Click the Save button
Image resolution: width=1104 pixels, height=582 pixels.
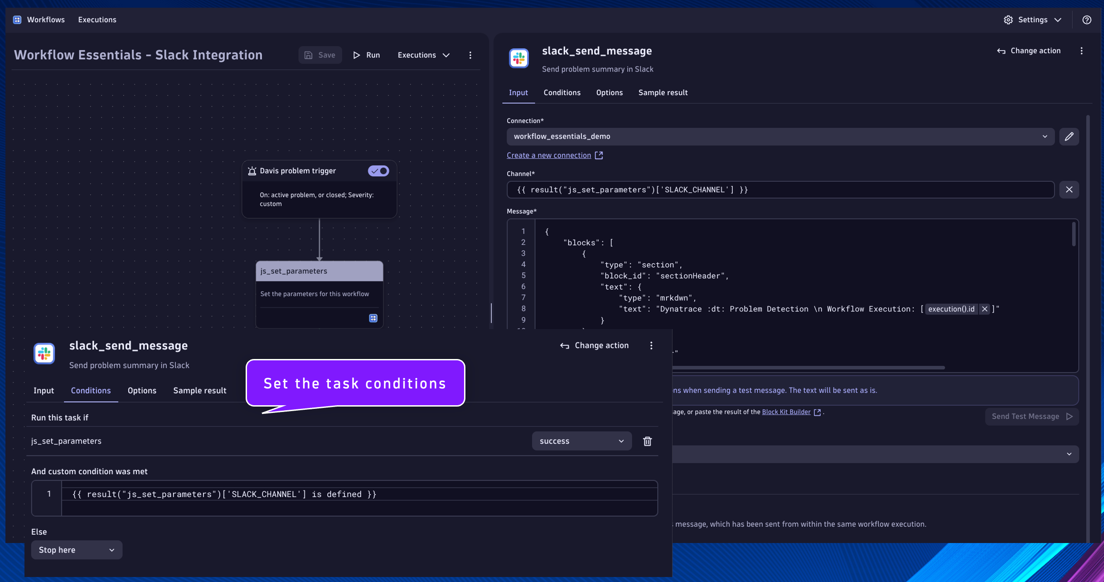click(320, 55)
